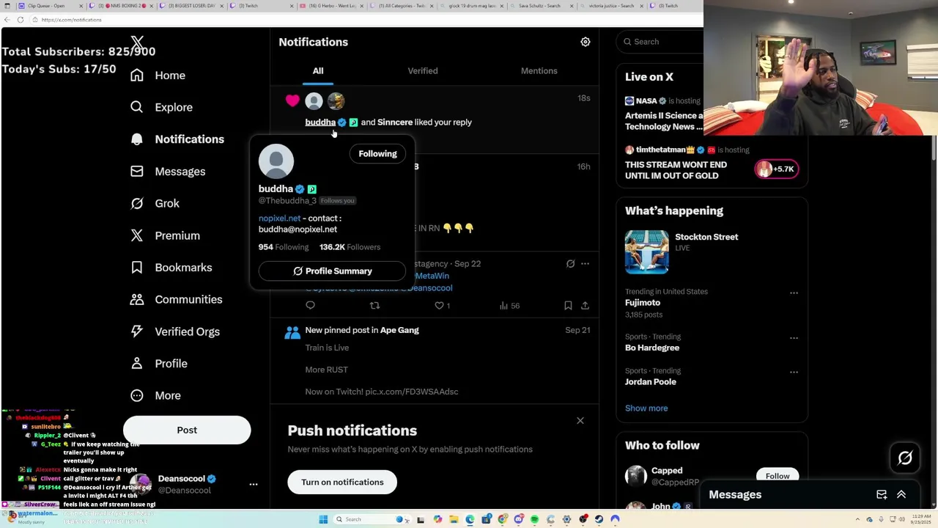This screenshot has width=938, height=528.
Task: Click the Notifications bell icon in the sidebar
Action: (x=136, y=139)
